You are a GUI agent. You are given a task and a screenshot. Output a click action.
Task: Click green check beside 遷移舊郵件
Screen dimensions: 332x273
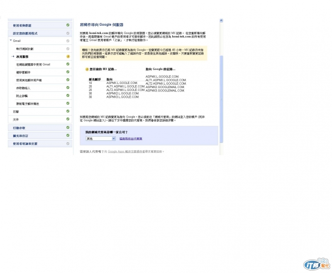[x=68, y=72]
